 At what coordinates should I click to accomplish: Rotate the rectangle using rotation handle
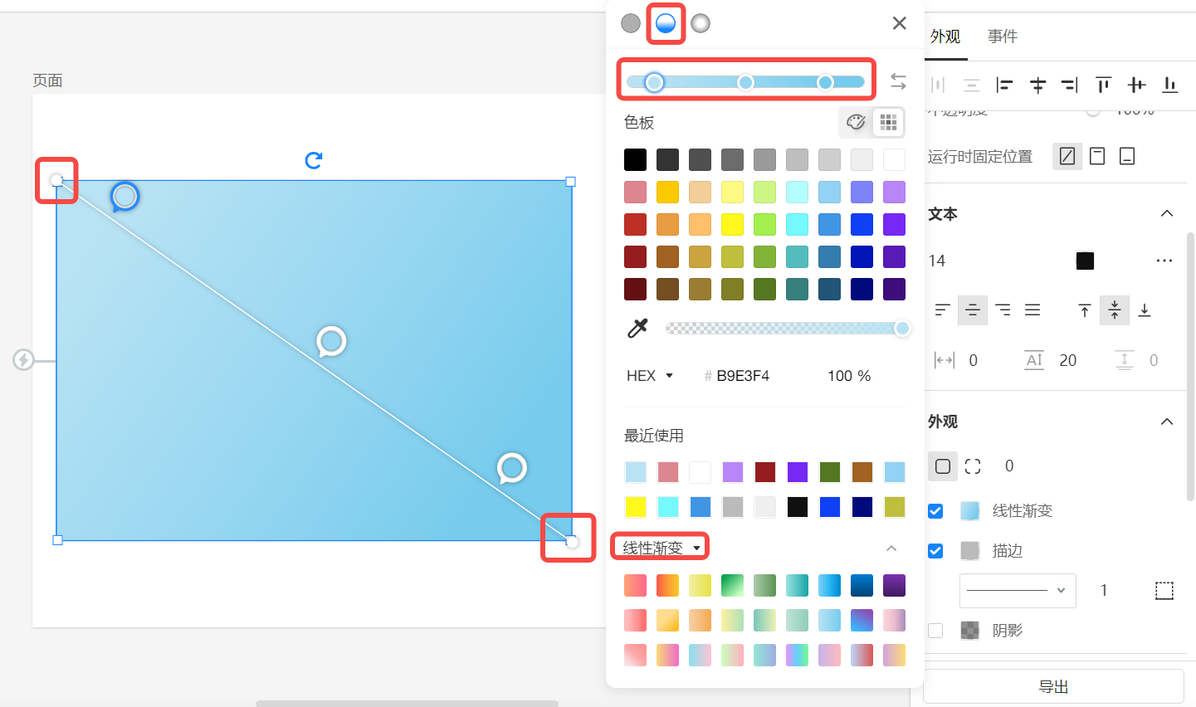tap(314, 160)
